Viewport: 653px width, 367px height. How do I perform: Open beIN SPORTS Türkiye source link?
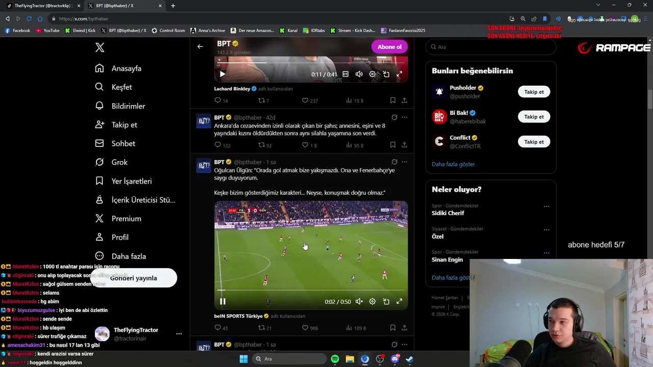(x=238, y=316)
